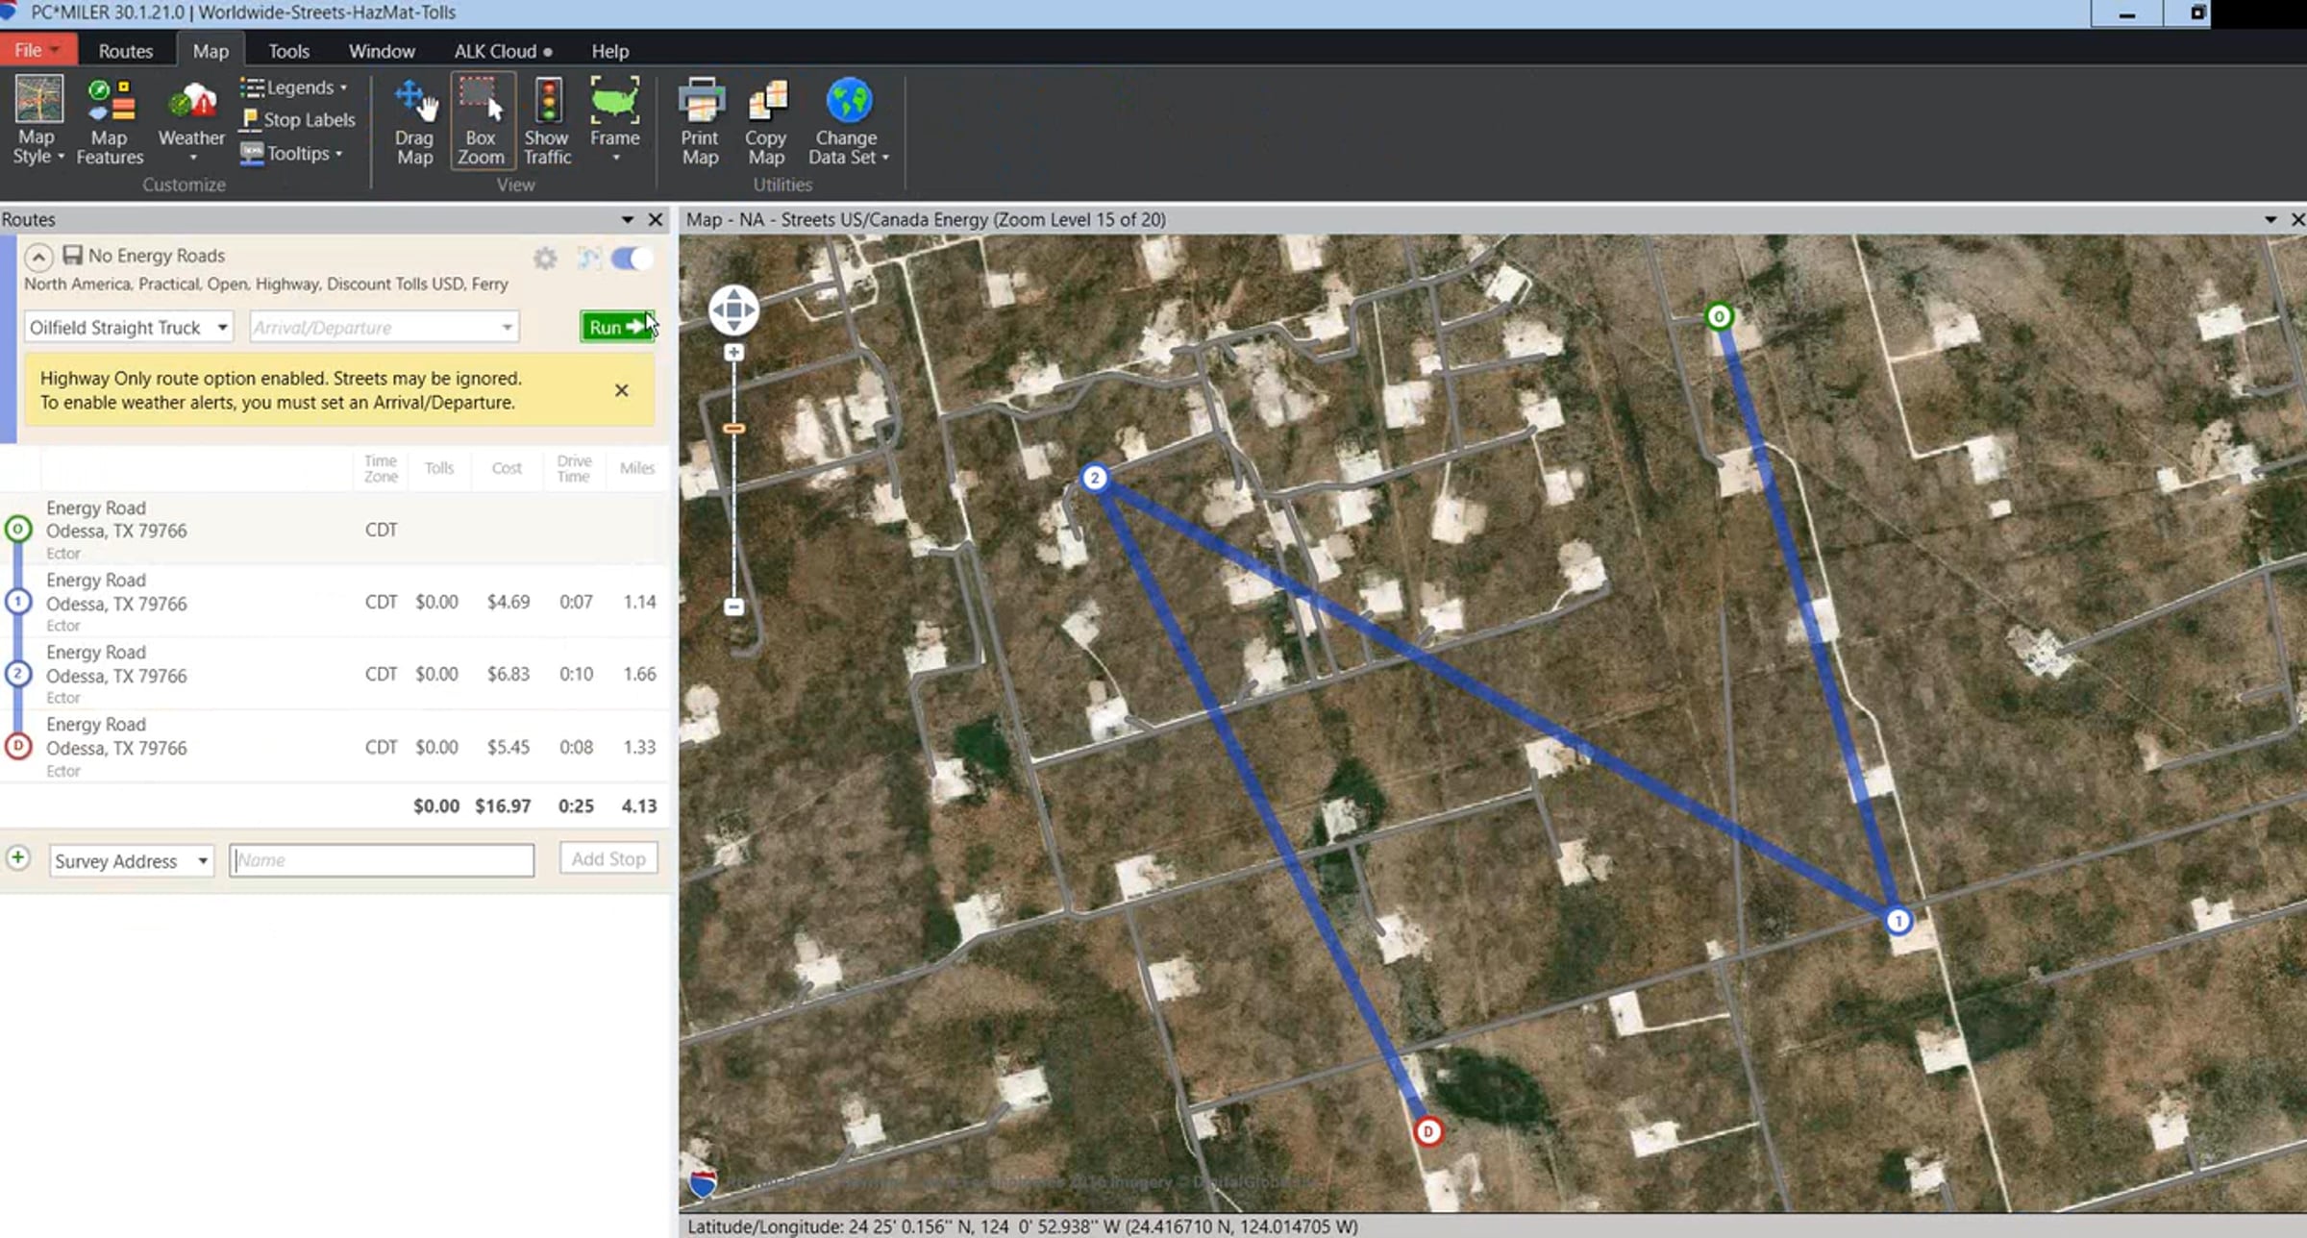Click the Latitude/Longitude status bar readout
Viewport: 2307px width, 1238px height.
(1023, 1226)
